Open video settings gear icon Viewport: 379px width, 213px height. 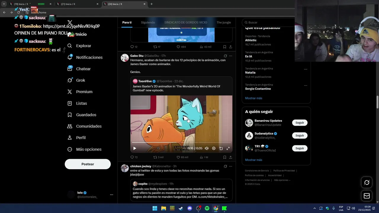point(214,148)
